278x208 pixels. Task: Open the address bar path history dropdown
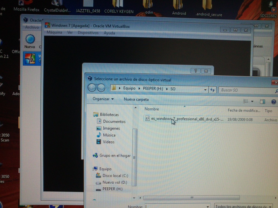[205, 89]
